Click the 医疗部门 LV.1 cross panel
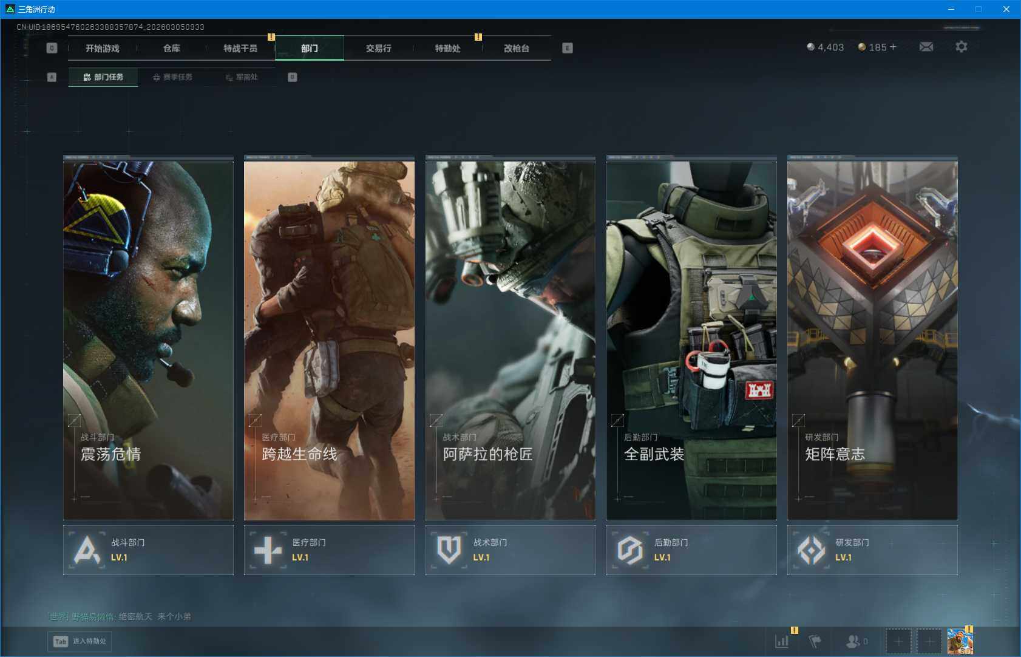Image resolution: width=1021 pixels, height=657 pixels. 329,550
